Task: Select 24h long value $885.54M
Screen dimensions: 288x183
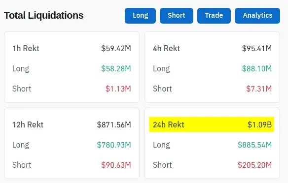Action: [255, 145]
